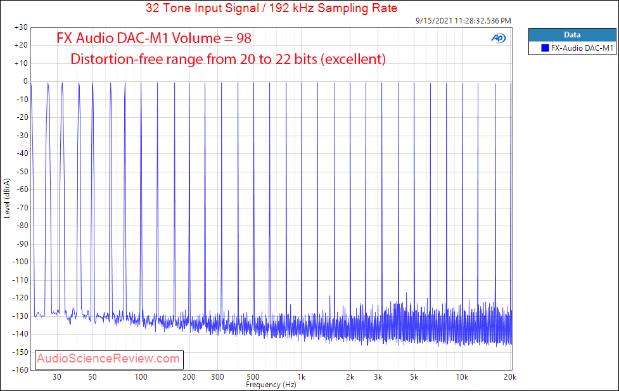Click the 2k tick on frequency axis
The image size is (619, 391).
[x=350, y=377]
